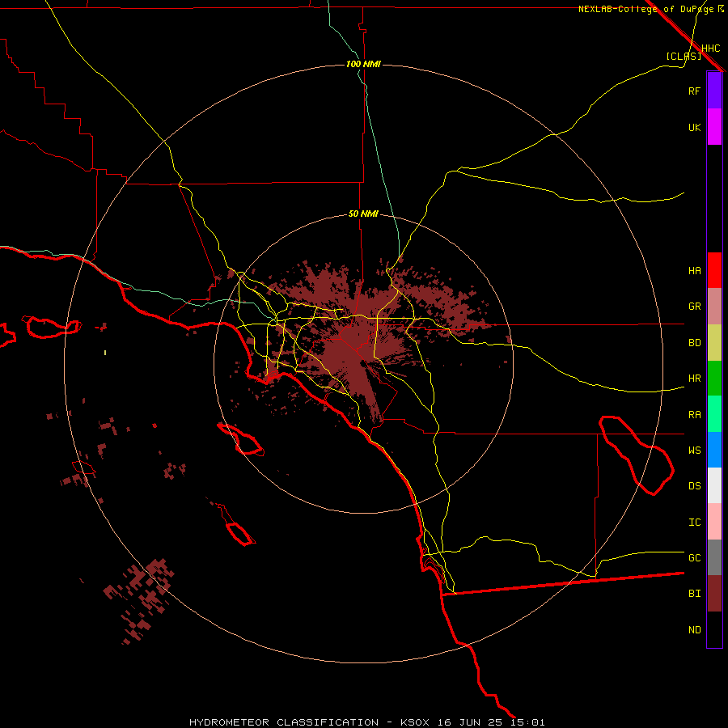Image resolution: width=728 pixels, height=728 pixels.
Task: Click the UK magenta legend swatch
Action: tap(714, 127)
